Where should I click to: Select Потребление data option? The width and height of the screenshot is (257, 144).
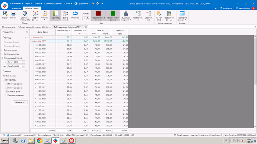(x=4, y=76)
